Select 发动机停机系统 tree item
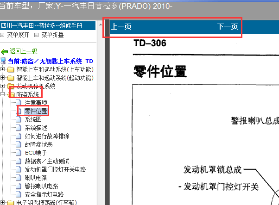This screenshot has width=279, height=205. (x=36, y=86)
